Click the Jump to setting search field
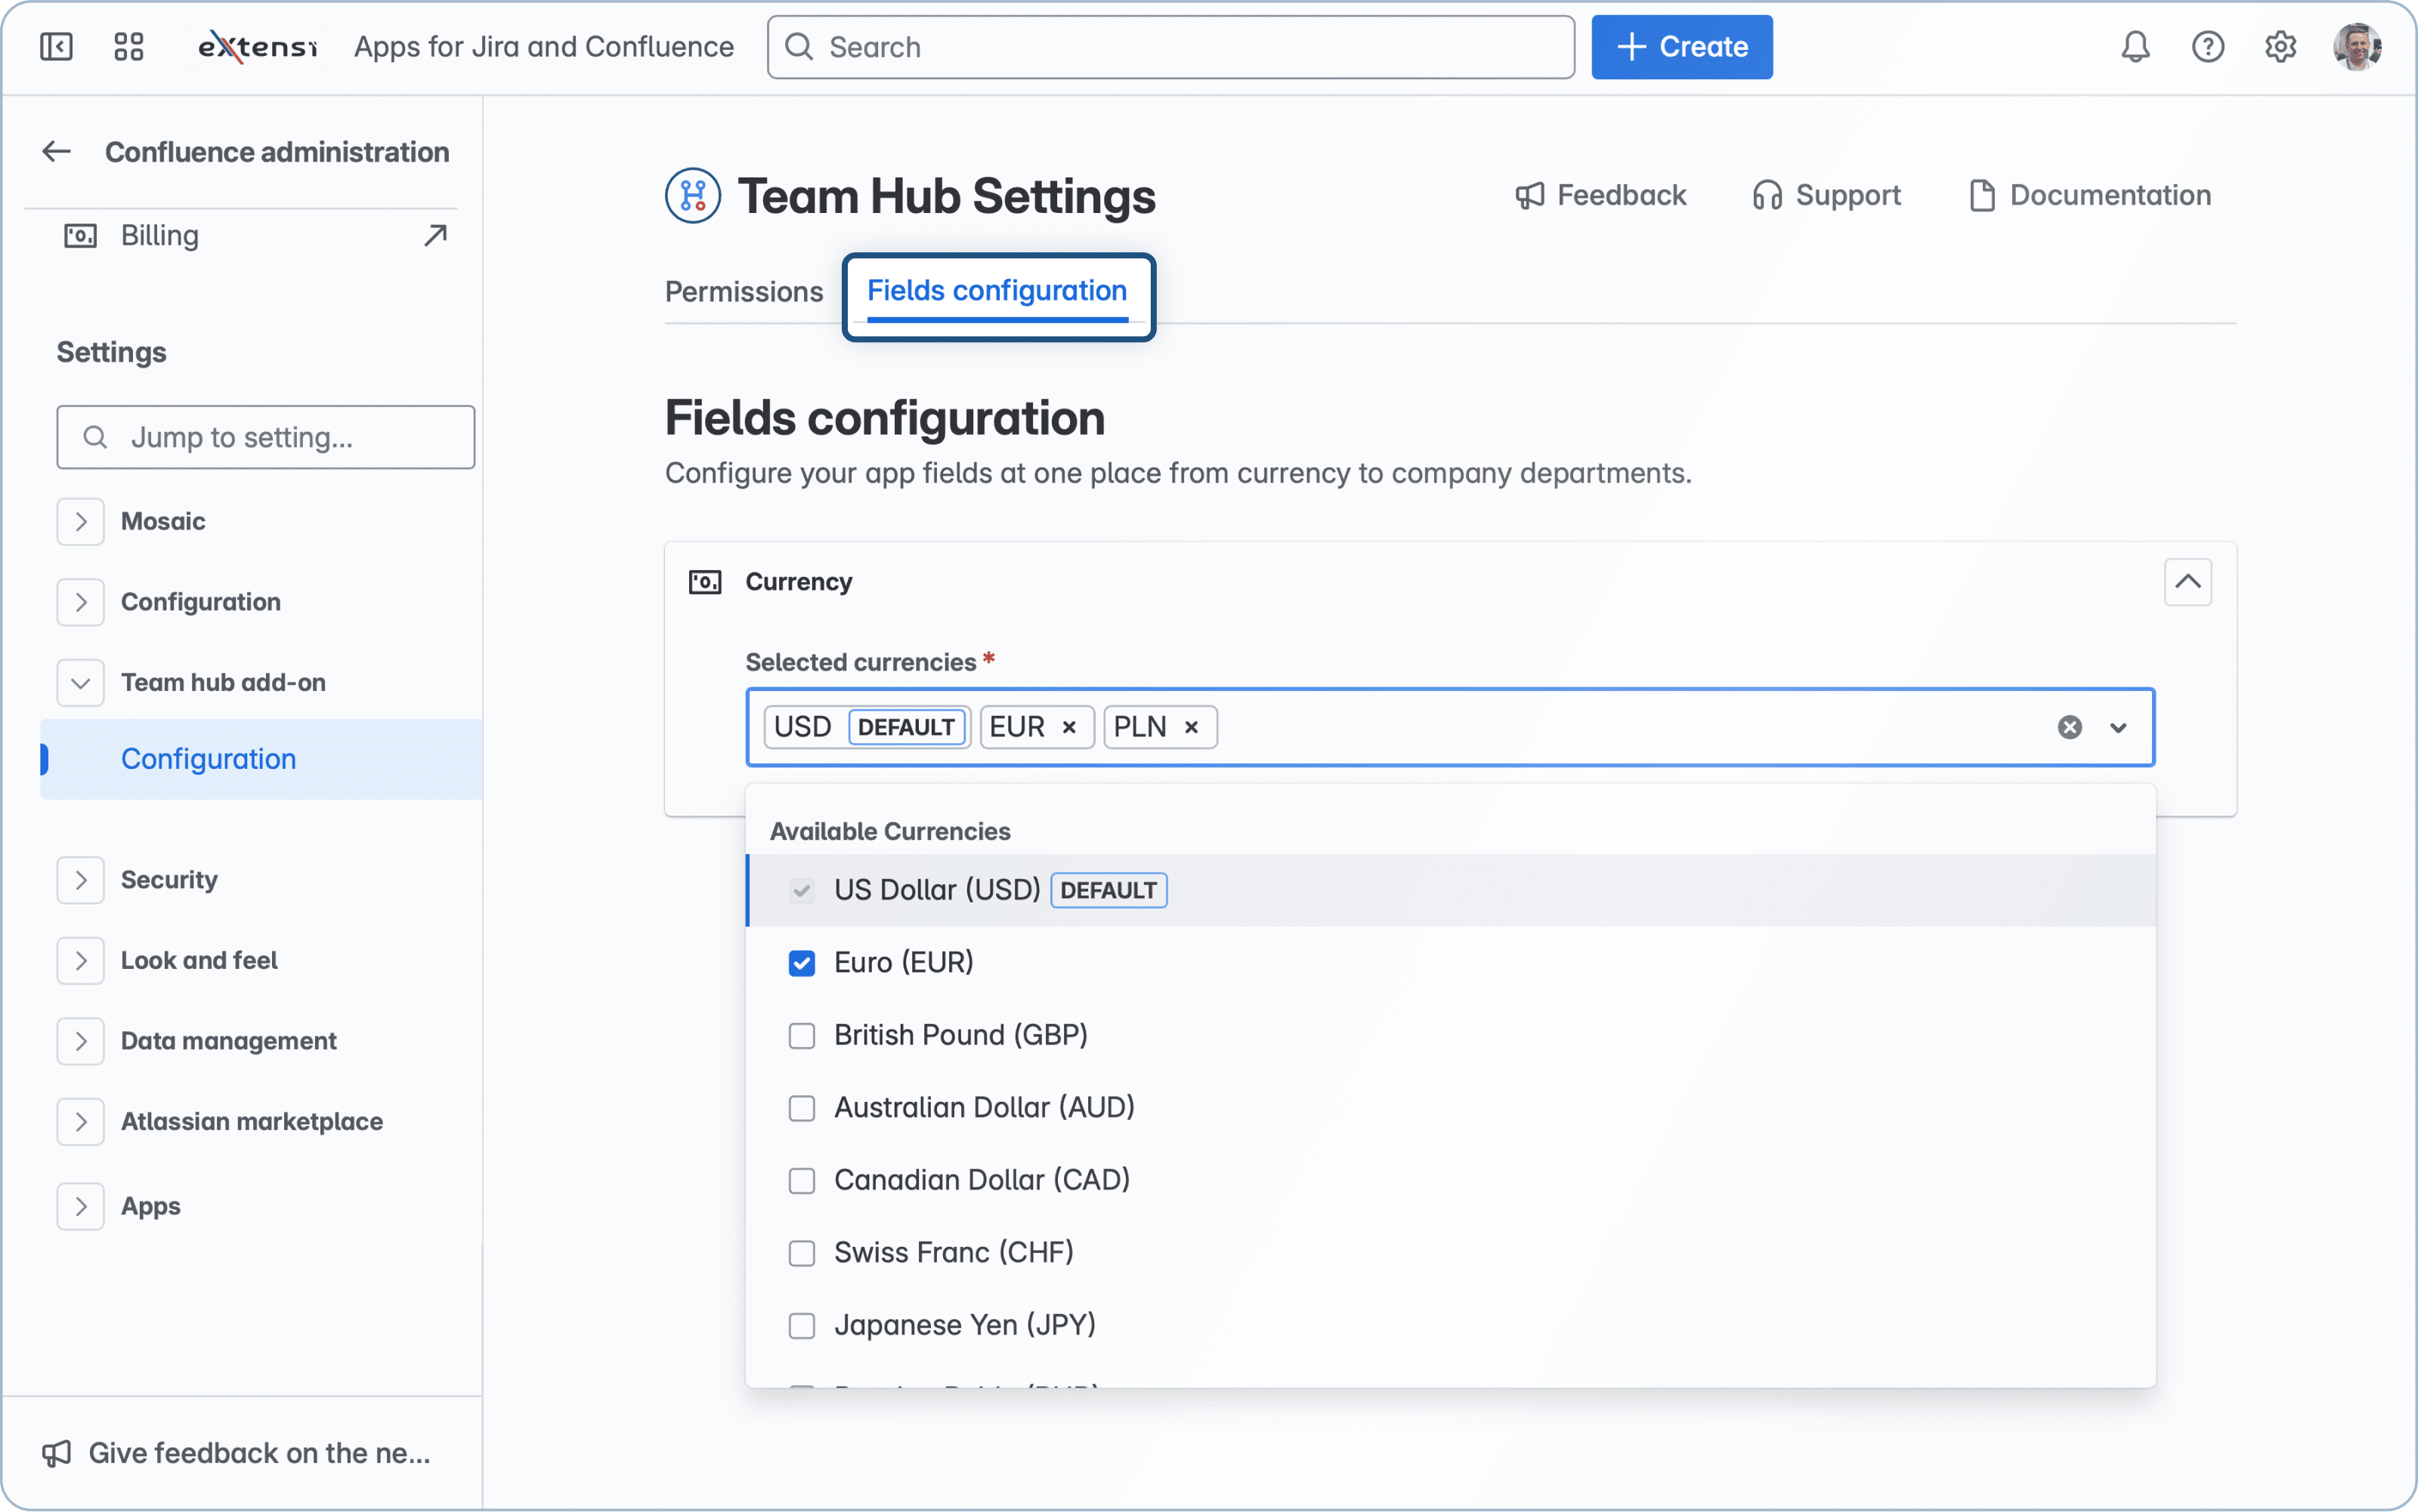The width and height of the screenshot is (2418, 1512). [266, 437]
